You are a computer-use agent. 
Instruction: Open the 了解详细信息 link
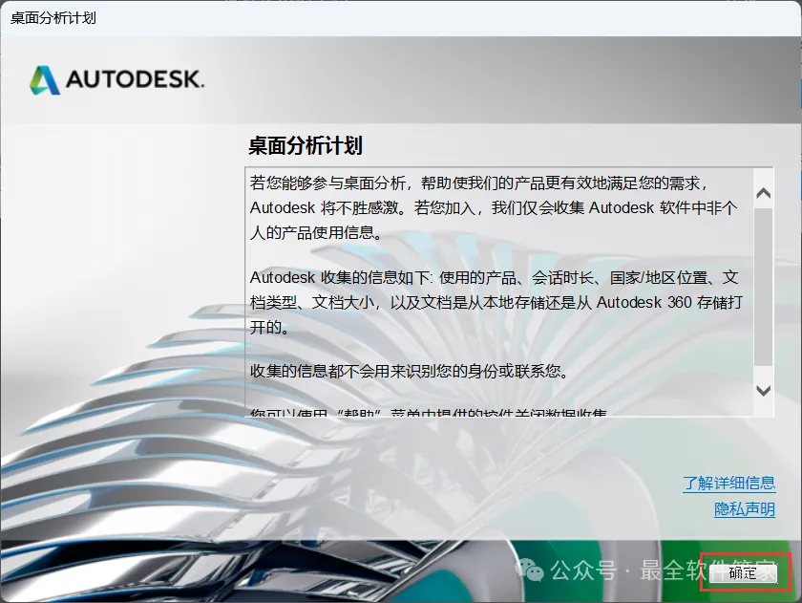point(728,483)
